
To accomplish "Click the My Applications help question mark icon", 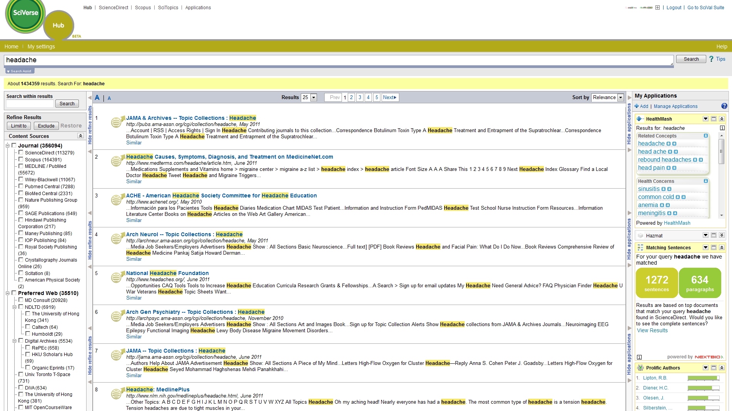I will (x=724, y=106).
